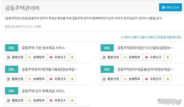Screen dimensions: 184x107
Task: Report error 오류신고 for 기본 정보제공 서비스
Action: click(58, 57)
